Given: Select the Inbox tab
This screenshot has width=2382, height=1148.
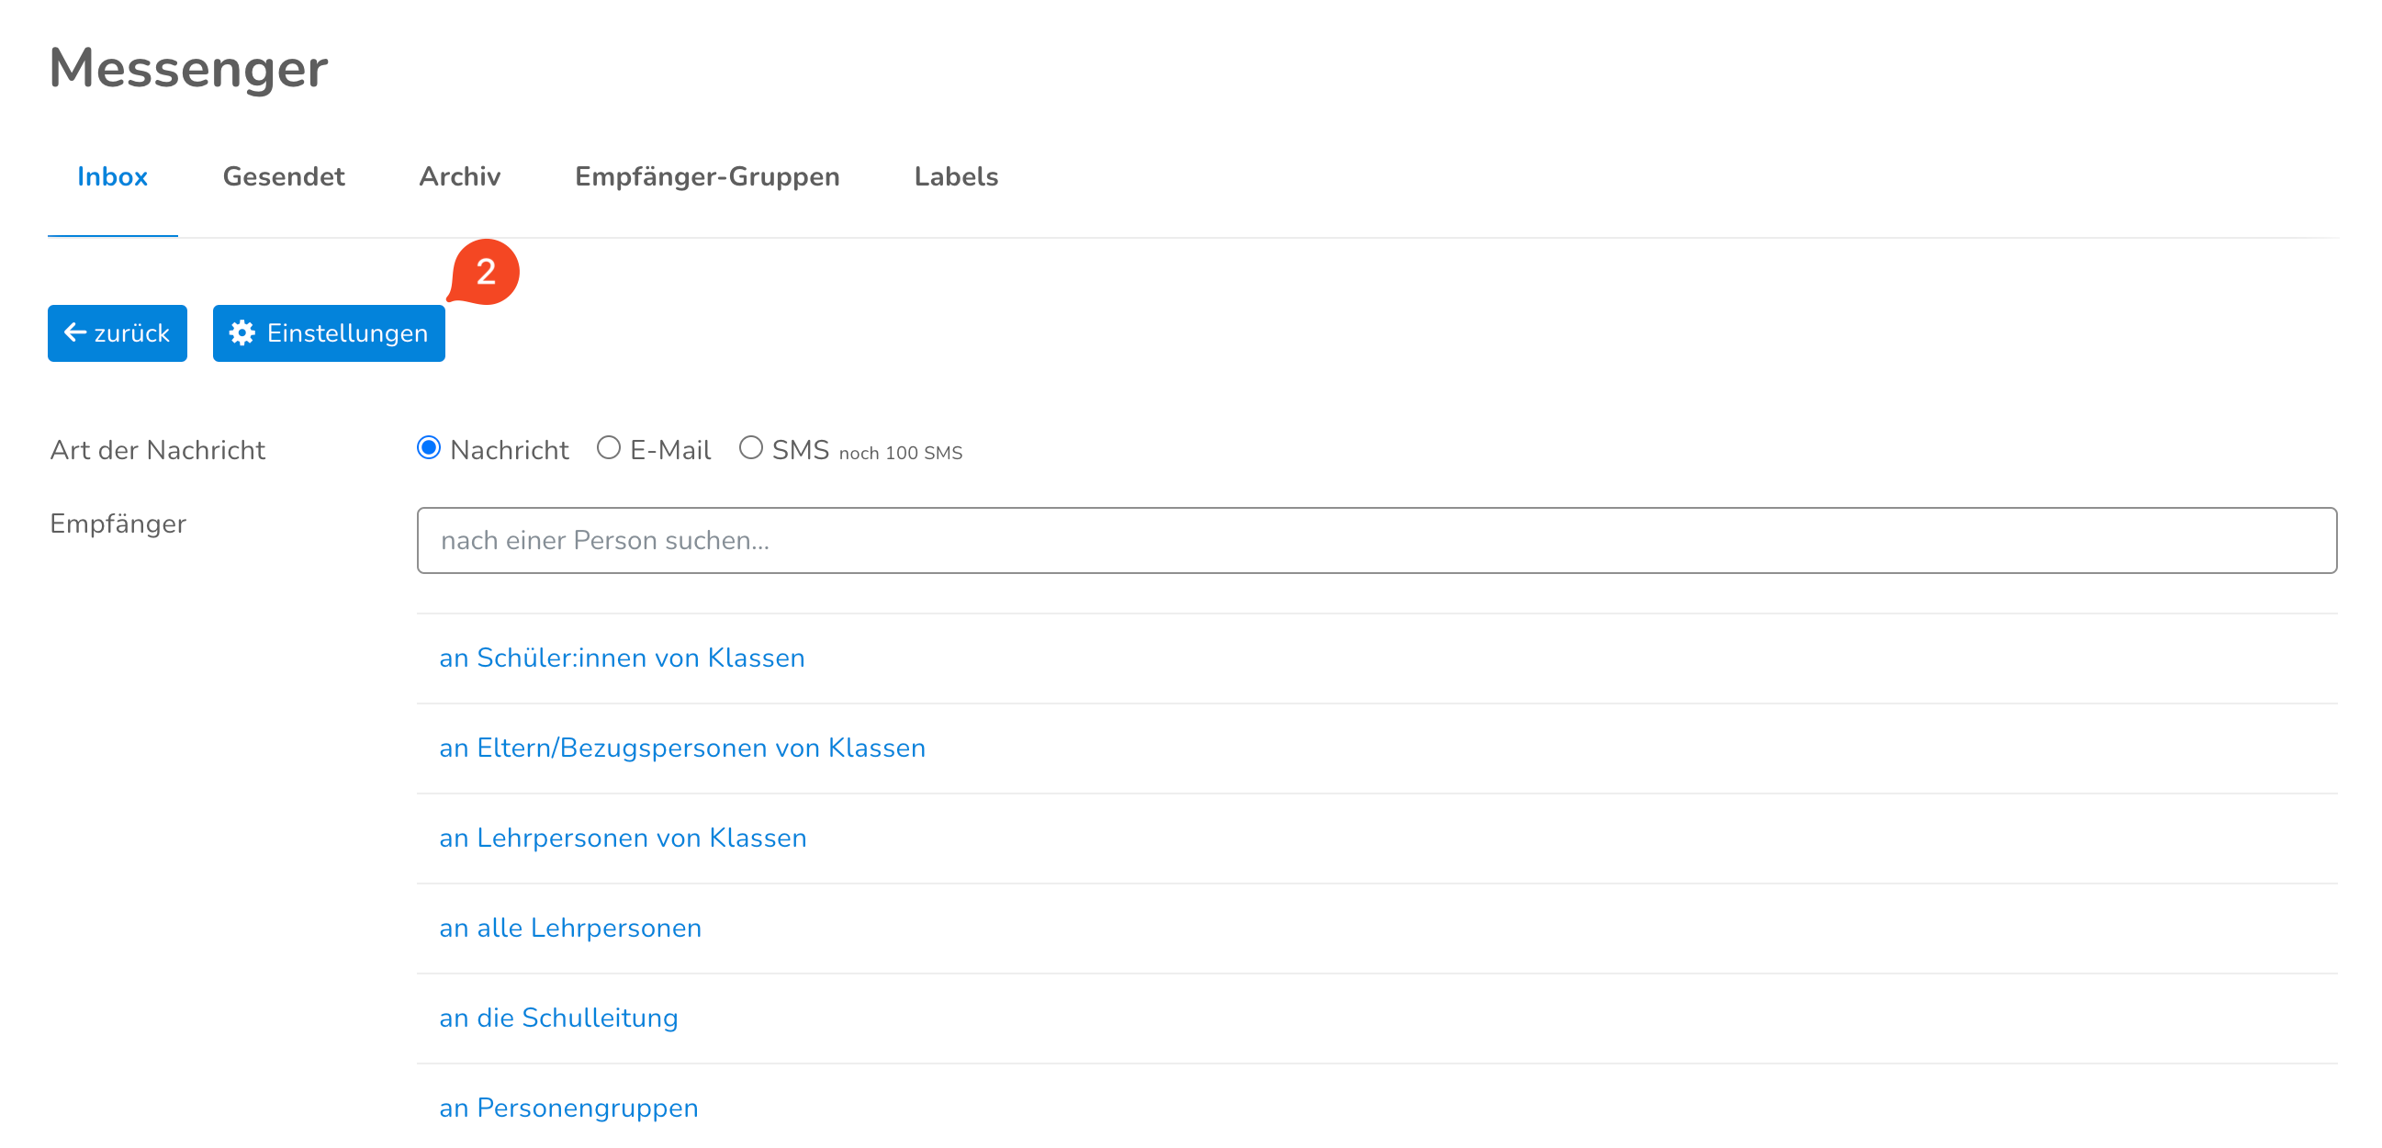Looking at the screenshot, I should pos(112,176).
